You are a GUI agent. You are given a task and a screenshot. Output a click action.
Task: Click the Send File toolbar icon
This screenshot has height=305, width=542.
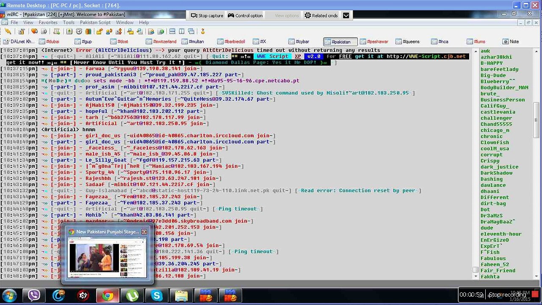[x=100, y=31]
